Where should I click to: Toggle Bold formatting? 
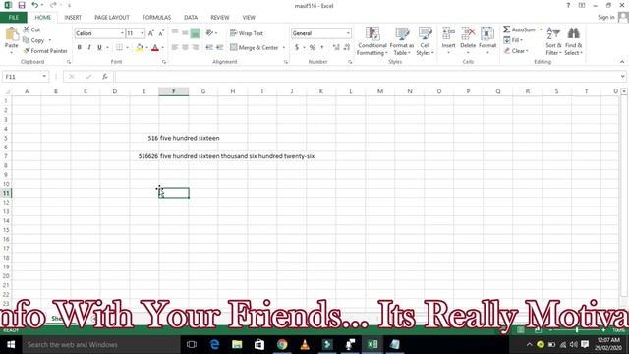pos(79,47)
